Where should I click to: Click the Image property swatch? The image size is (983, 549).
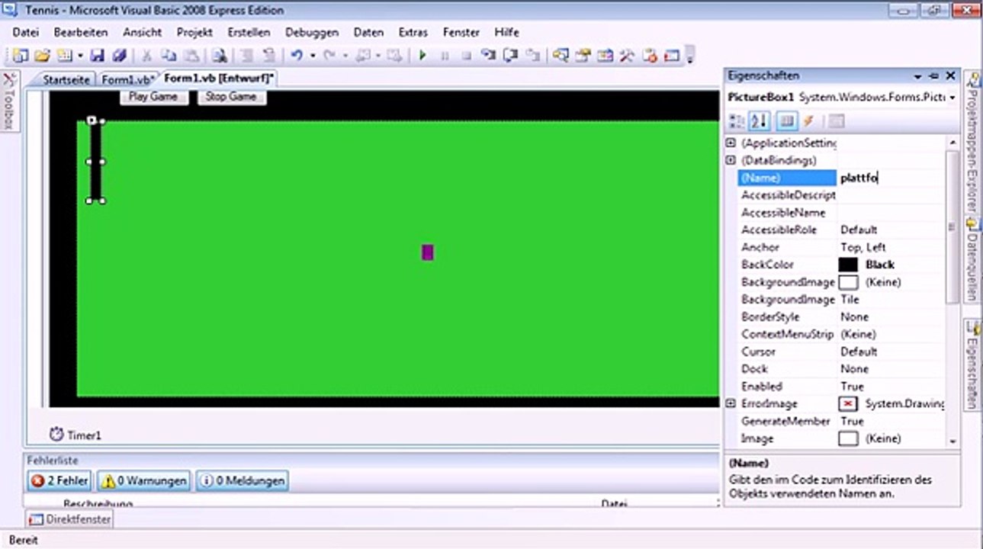click(x=848, y=438)
